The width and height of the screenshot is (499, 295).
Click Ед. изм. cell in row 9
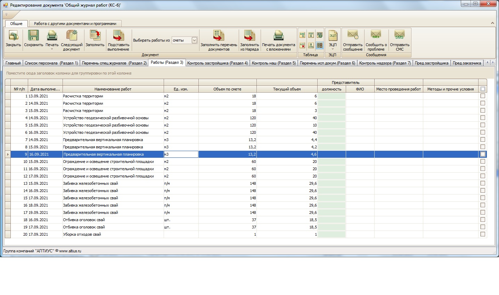coord(181,154)
